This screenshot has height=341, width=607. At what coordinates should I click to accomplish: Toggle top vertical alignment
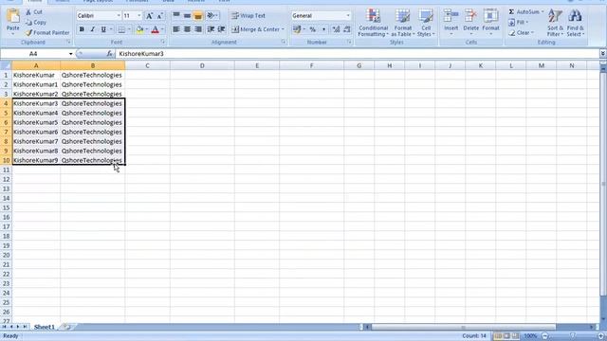tap(176, 16)
